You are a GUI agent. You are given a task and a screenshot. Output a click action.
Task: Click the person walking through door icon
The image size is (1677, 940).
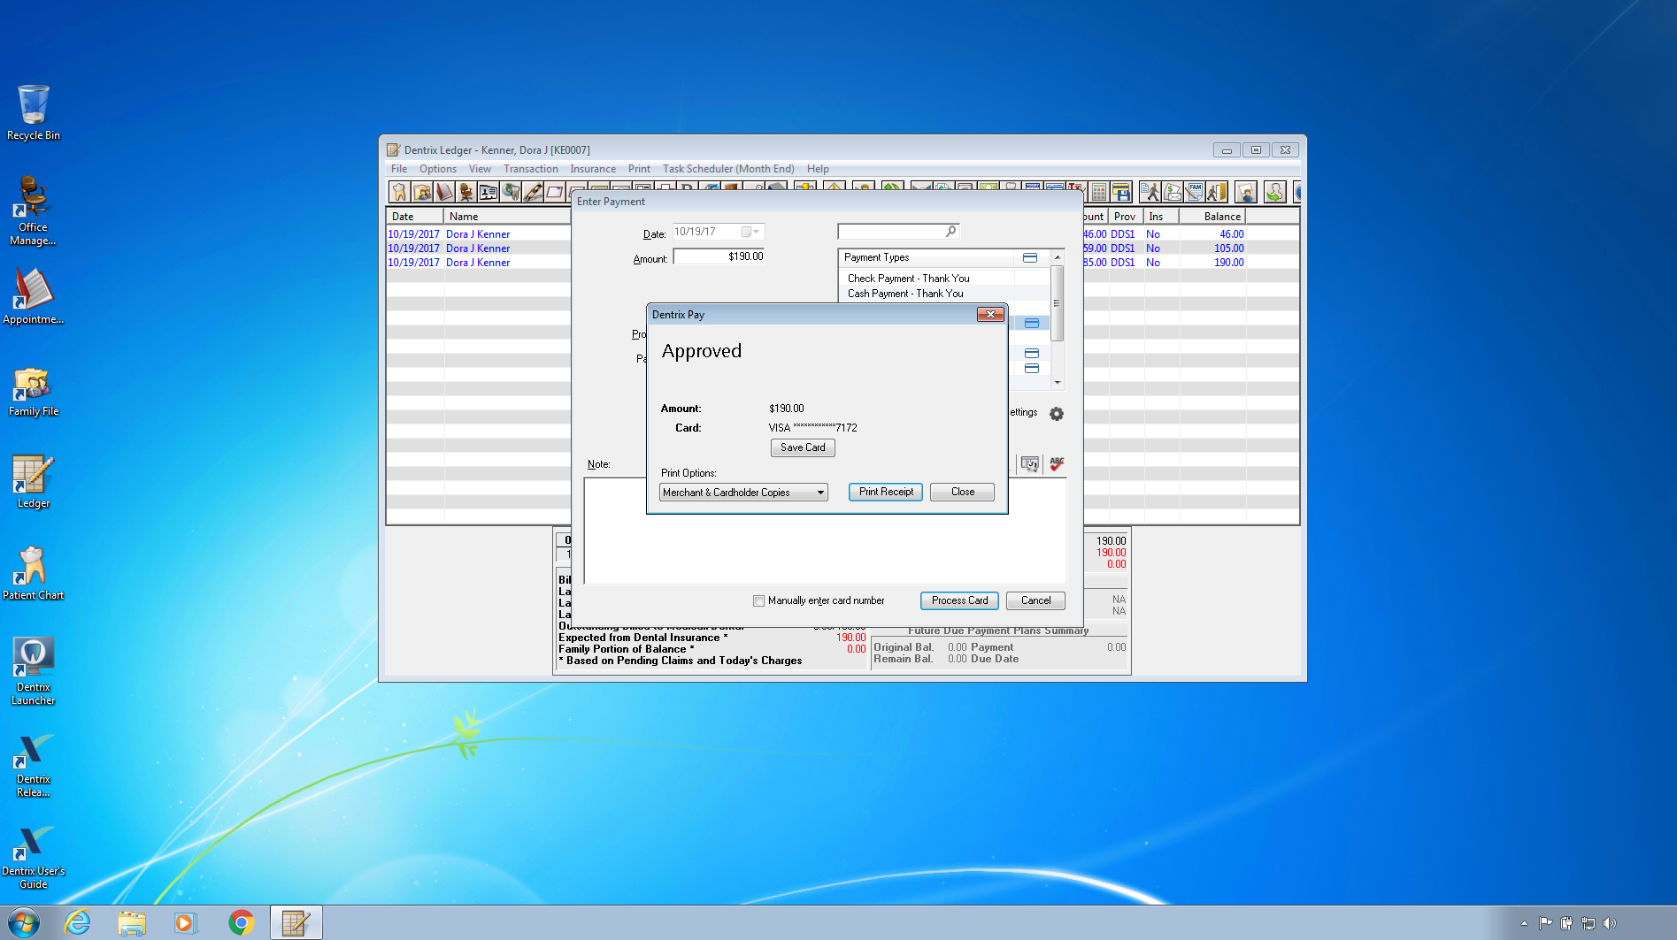pos(1217,192)
